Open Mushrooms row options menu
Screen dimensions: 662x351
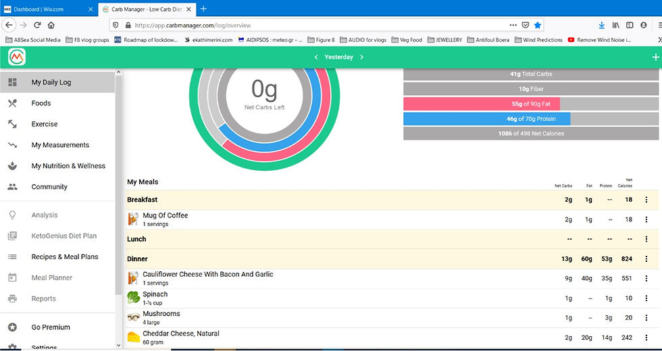coord(646,318)
